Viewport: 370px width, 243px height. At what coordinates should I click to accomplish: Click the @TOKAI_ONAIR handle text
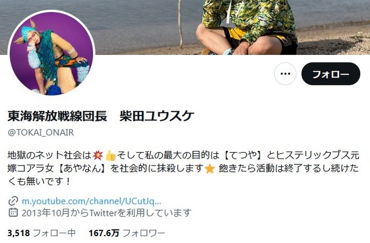[x=41, y=132]
